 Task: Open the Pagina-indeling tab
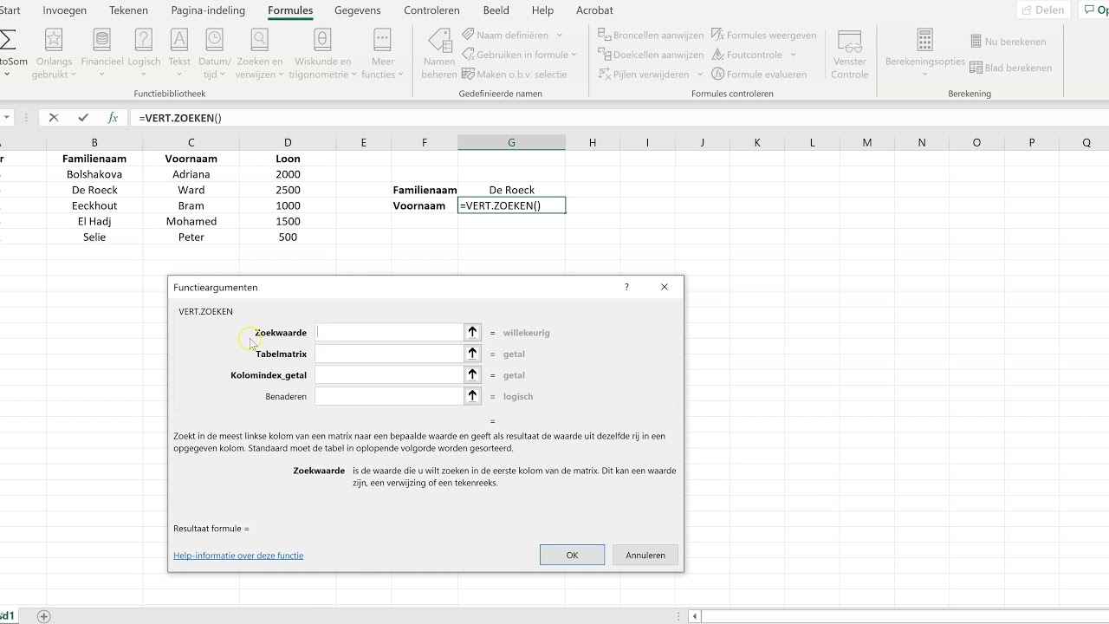[208, 10]
